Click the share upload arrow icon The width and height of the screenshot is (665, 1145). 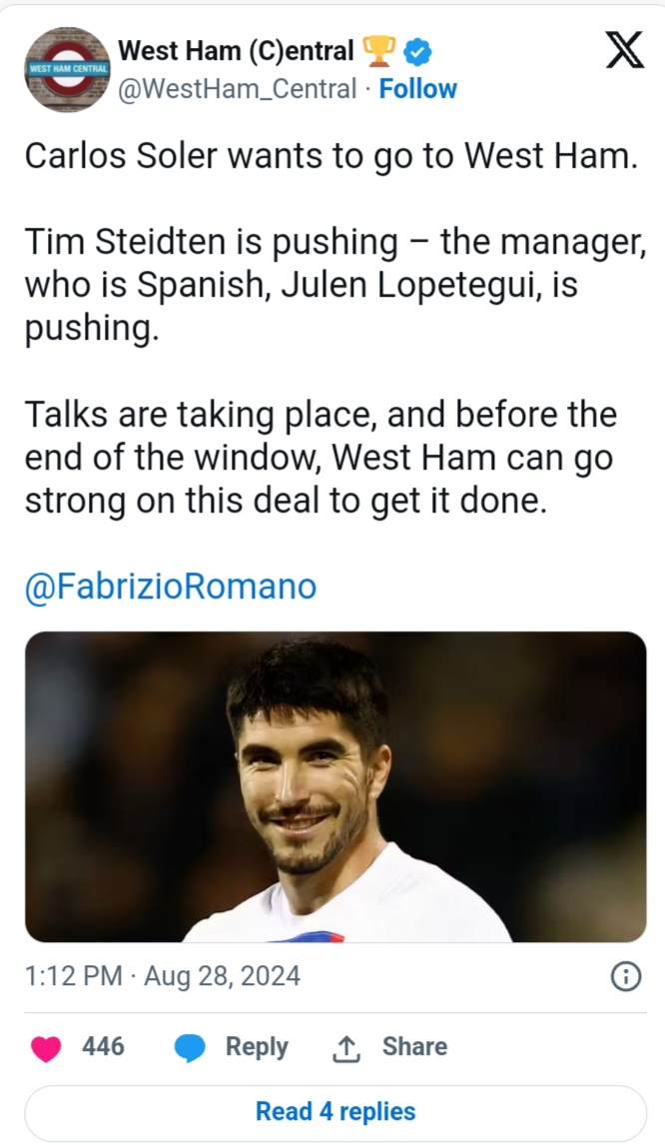tap(344, 1048)
